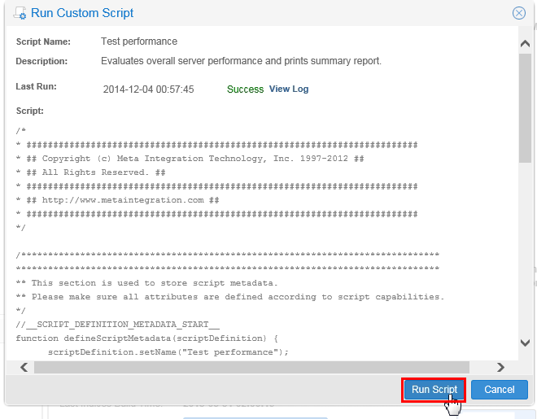537x419 pixels.
Task: Click the horizontal scrollbar right arrow
Action: (x=500, y=367)
